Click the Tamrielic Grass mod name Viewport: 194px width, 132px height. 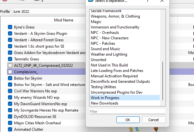coord(27,59)
